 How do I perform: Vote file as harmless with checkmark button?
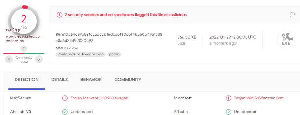coord(39,60)
